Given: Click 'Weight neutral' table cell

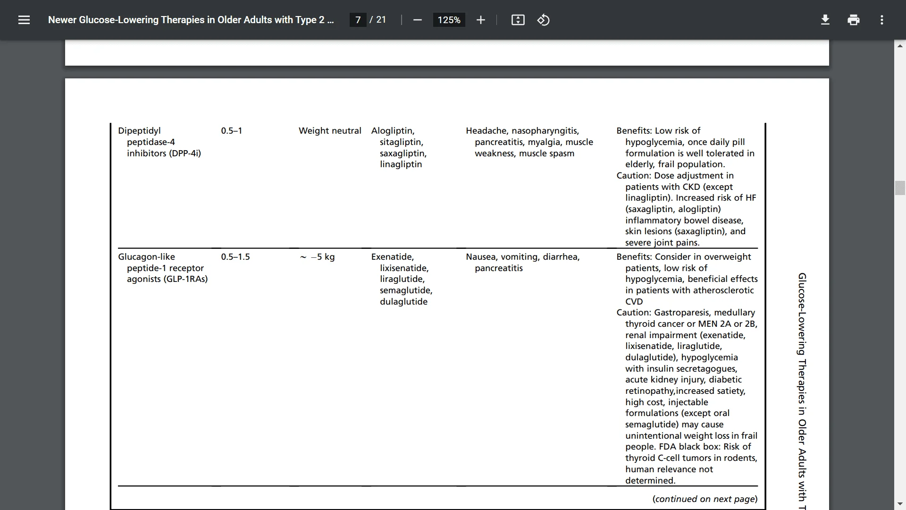Looking at the screenshot, I should (330, 131).
